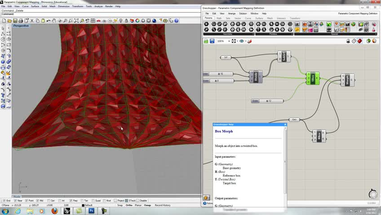Open the Transform menu in Rhino

(77, 6)
